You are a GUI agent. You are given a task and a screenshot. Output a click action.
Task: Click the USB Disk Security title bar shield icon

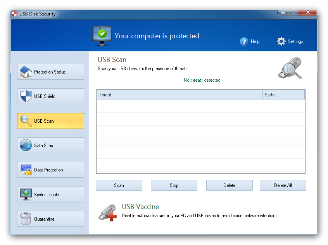coord(14,14)
